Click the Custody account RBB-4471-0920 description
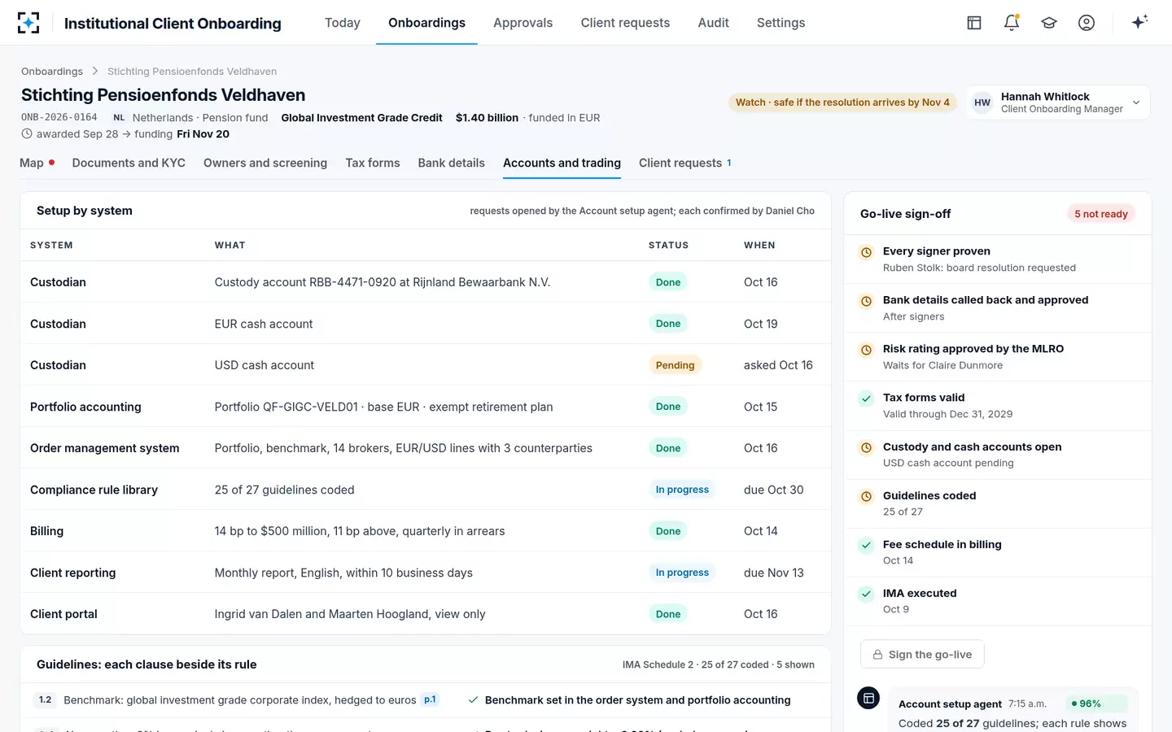1172x732 pixels. (383, 282)
